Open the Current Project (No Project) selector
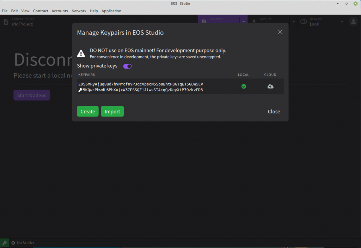Screen dimensions: 361x248 pyautogui.click(x=41, y=22)
